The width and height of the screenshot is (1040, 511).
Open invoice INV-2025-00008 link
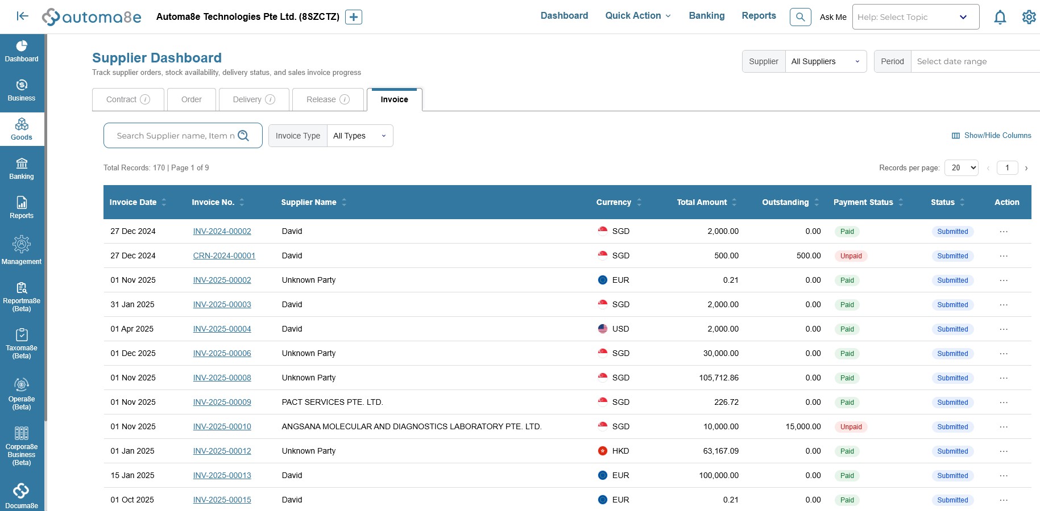point(222,378)
